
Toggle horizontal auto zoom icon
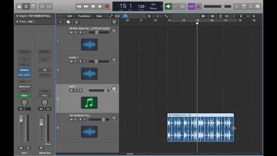coord(227,16)
